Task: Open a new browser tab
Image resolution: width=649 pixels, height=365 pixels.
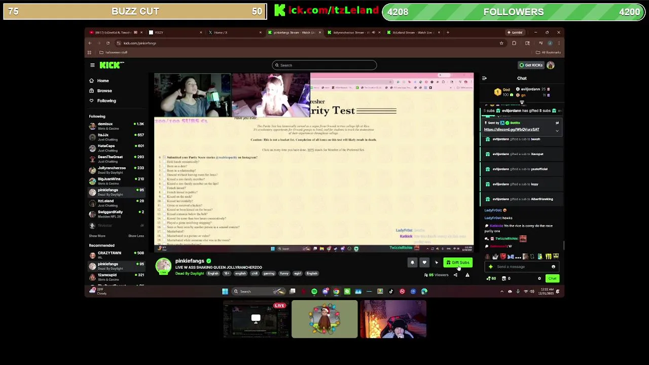Action: pos(448,32)
